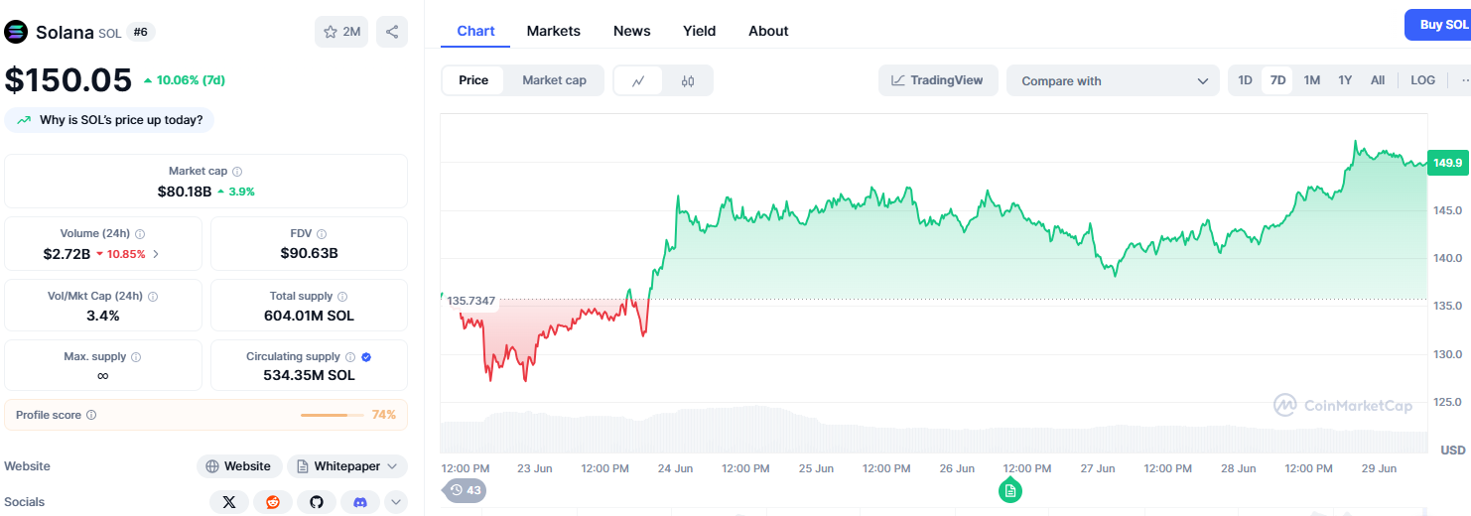1471x516 pixels.
Task: Click the $2.72B volume value
Action: pos(67,254)
